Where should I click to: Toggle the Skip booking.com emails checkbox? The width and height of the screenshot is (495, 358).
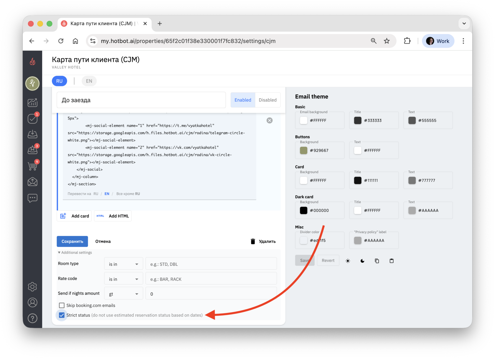point(62,306)
